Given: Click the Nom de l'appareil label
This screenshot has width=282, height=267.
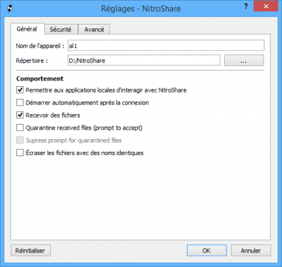Looking at the screenshot, I should click(x=40, y=46).
